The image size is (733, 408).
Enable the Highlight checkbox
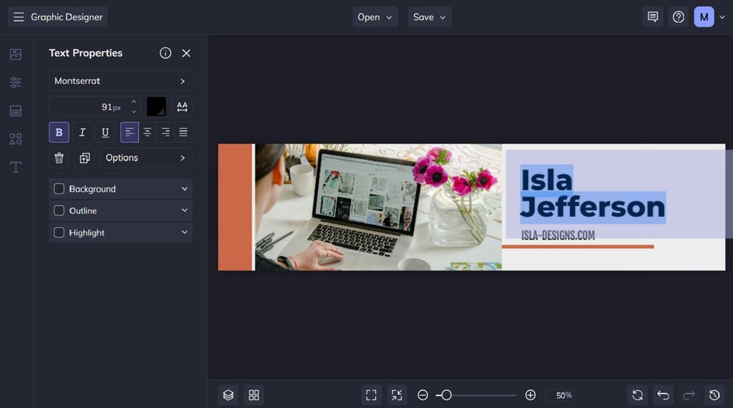(x=59, y=232)
